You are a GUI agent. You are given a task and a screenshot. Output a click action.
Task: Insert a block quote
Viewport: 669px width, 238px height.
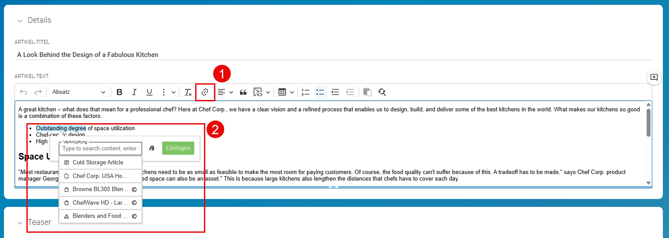coord(243,92)
